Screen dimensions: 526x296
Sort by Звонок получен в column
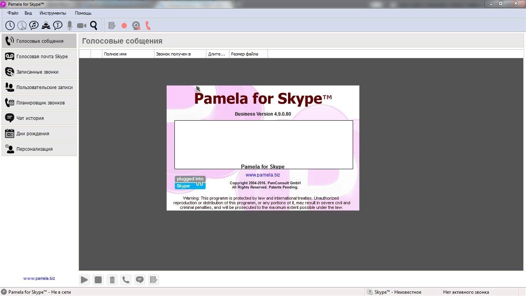click(x=180, y=54)
